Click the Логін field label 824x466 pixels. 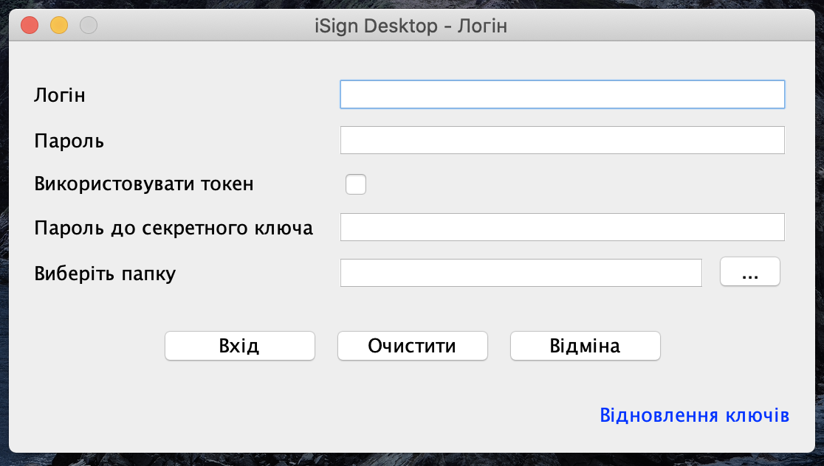pos(59,94)
